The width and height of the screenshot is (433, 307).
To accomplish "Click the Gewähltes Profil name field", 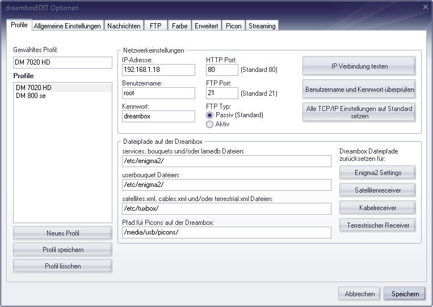I will coord(62,62).
